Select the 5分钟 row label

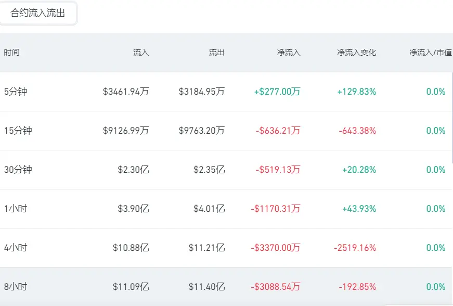point(16,92)
